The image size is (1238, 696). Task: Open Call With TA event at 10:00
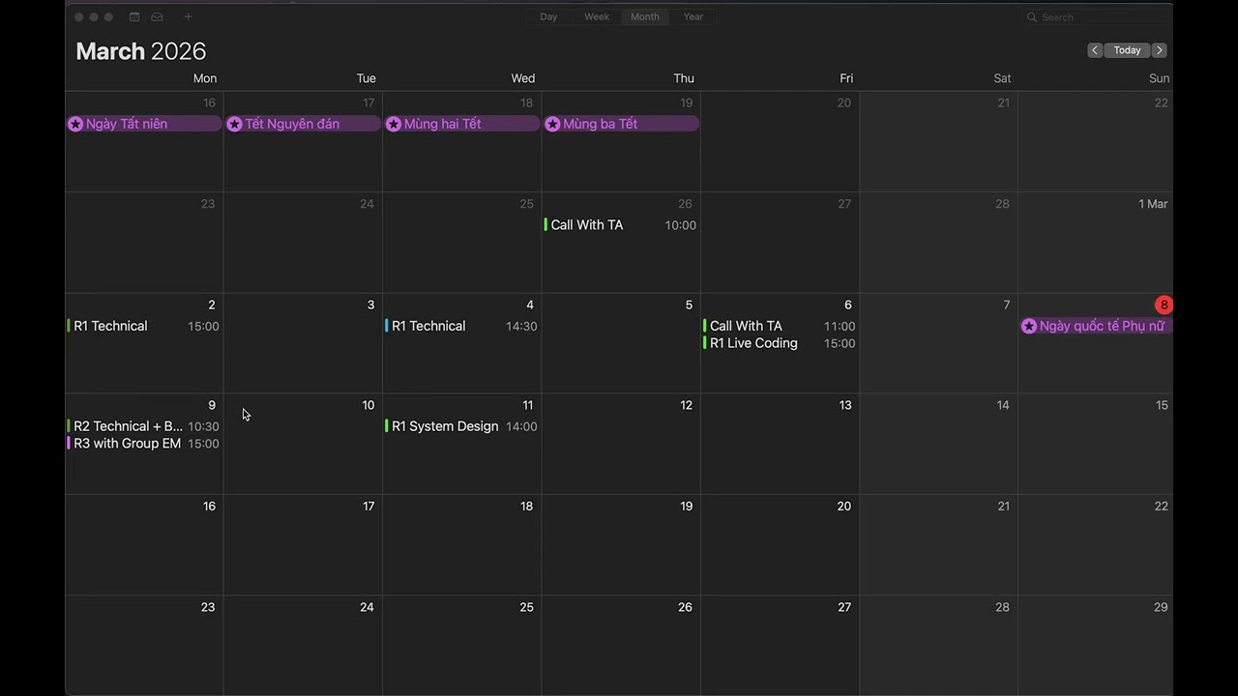tap(621, 225)
